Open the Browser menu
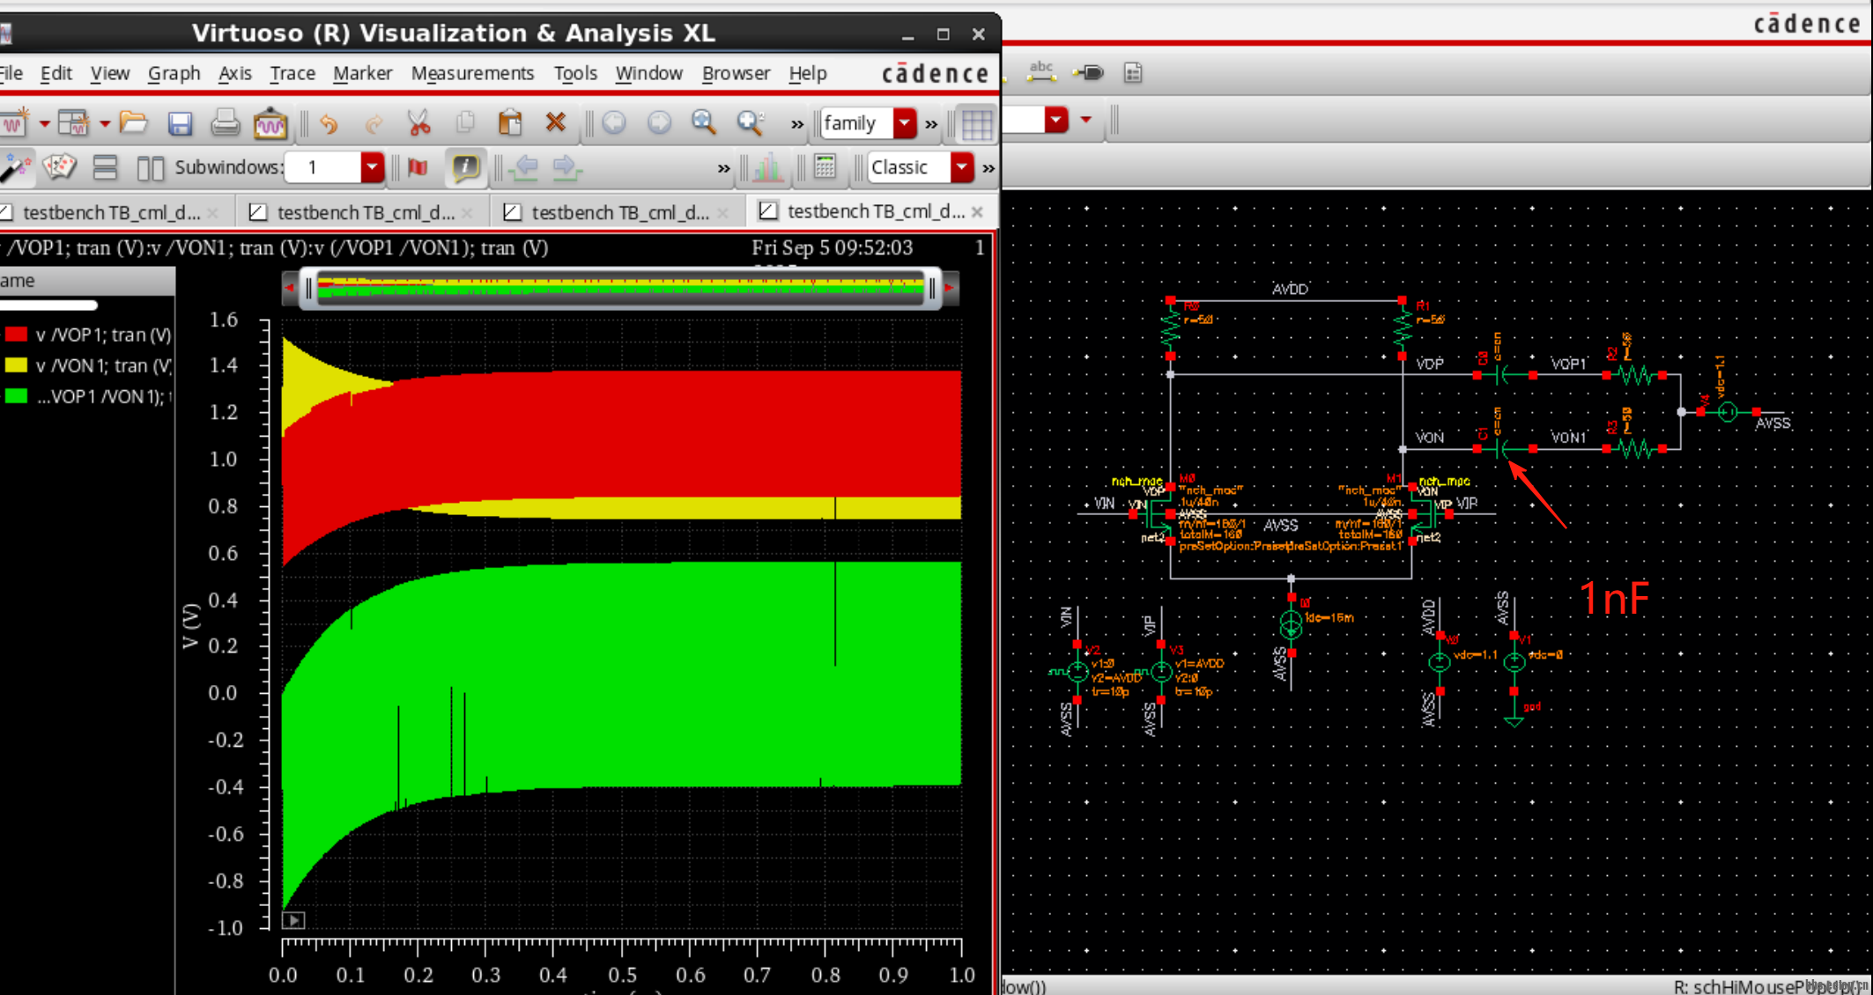 736,73
